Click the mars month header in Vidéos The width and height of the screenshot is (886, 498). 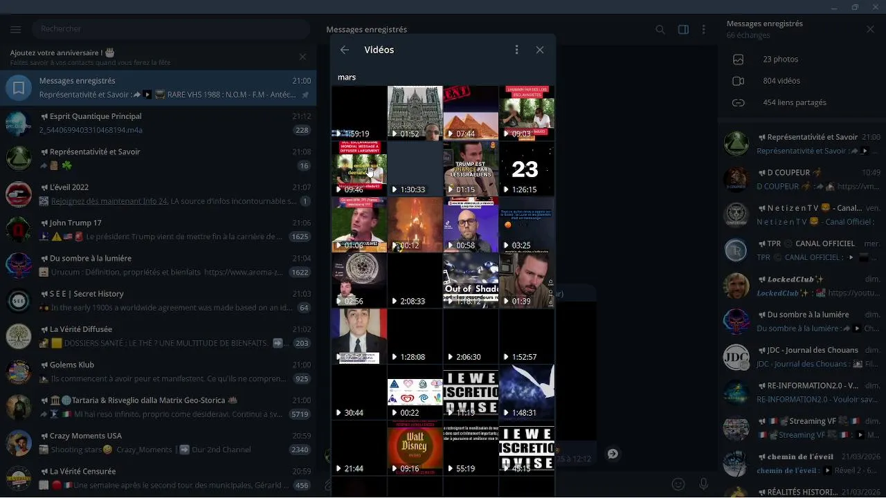pyautogui.click(x=347, y=77)
